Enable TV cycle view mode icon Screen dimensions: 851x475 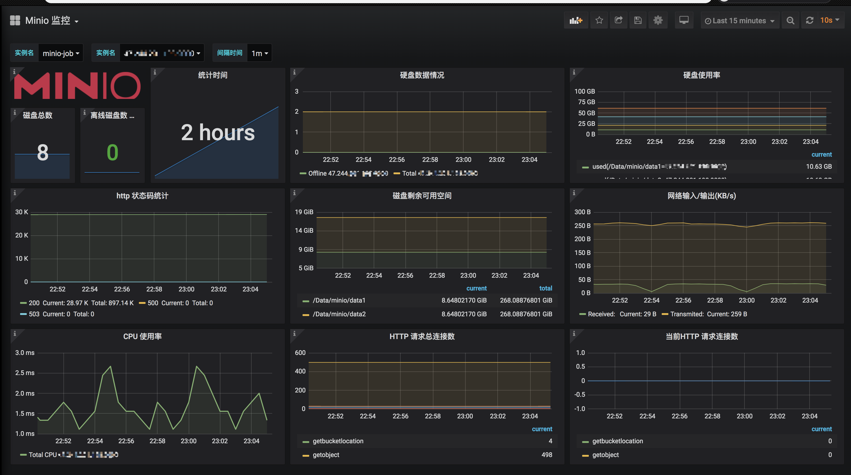coord(684,20)
